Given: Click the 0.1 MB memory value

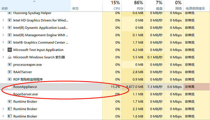Looking at the screenshot, I should 138,35.
